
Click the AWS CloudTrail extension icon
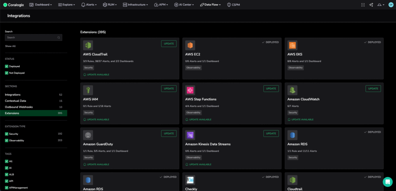pyautogui.click(x=88, y=46)
